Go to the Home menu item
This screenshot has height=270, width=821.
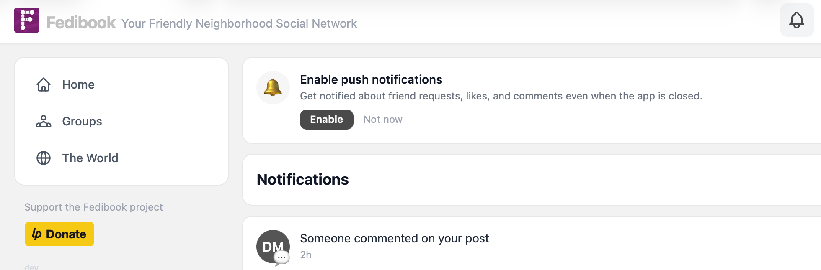click(78, 85)
